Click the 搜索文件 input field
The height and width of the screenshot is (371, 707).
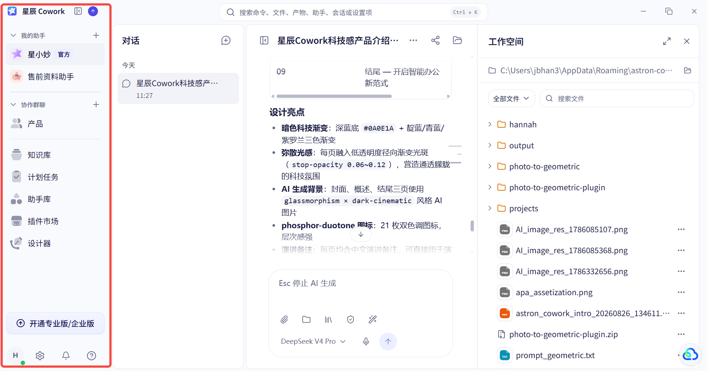[x=617, y=99]
